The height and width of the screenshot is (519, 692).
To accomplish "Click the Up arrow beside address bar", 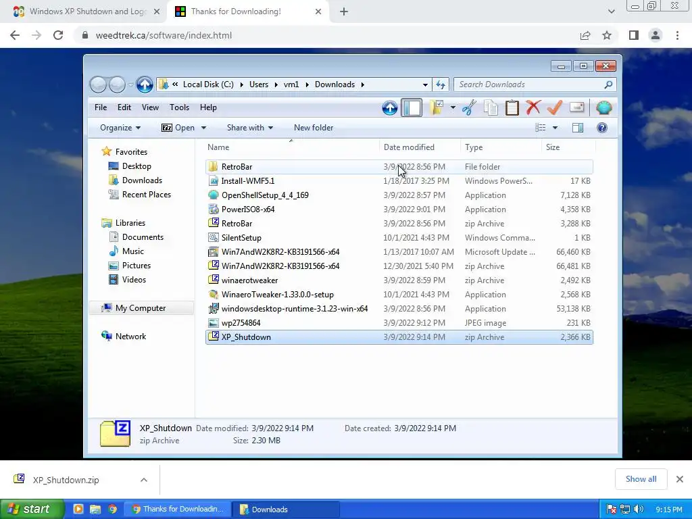I will (x=145, y=84).
